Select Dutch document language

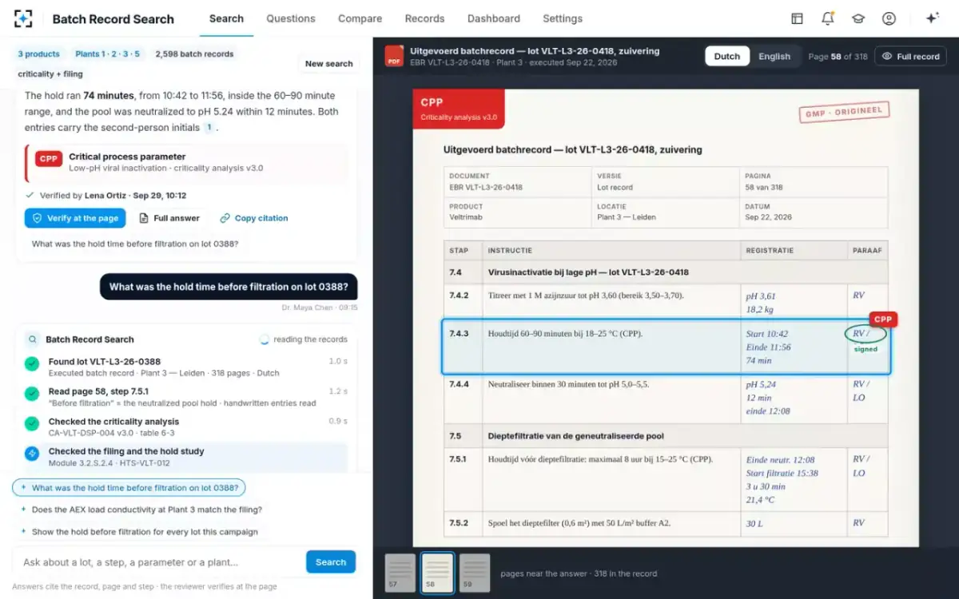tap(727, 56)
